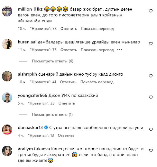Tap the heart next to alshrrpkh's comment
The image size is (157, 167).
(x=151, y=76)
